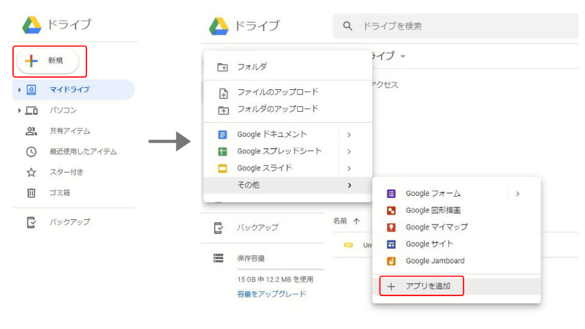Toggle the name sort arrow
Image resolution: width=585 pixels, height=329 pixels.
356,222
